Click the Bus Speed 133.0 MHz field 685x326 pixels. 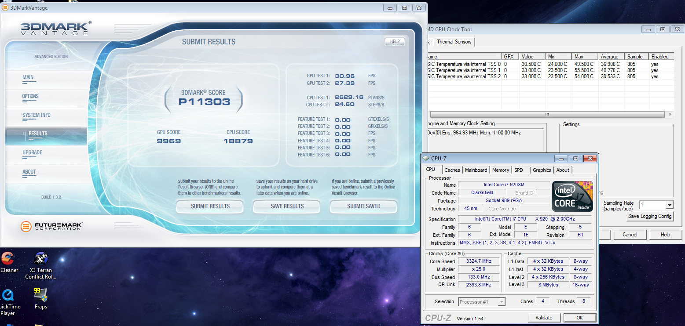pyautogui.click(x=479, y=277)
